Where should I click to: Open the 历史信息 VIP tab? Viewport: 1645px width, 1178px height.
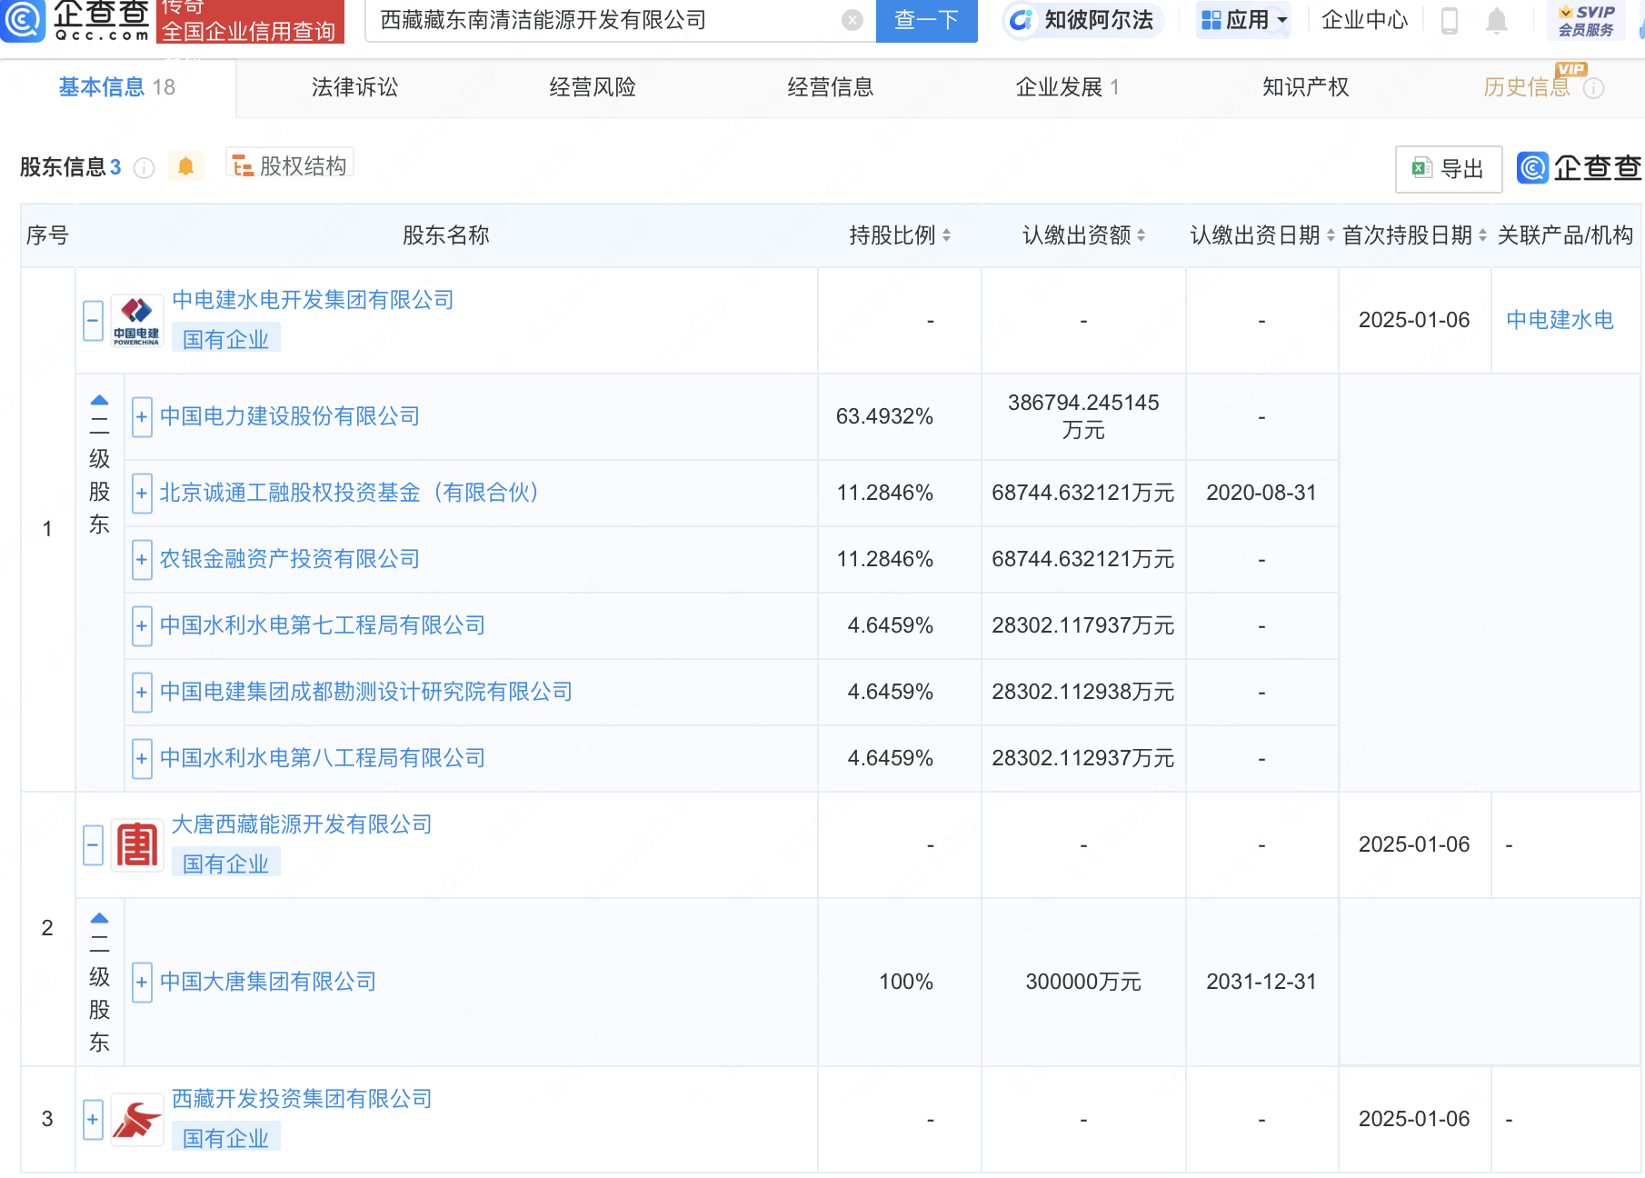pyautogui.click(x=1527, y=87)
